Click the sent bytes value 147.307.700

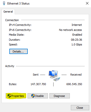38,84
